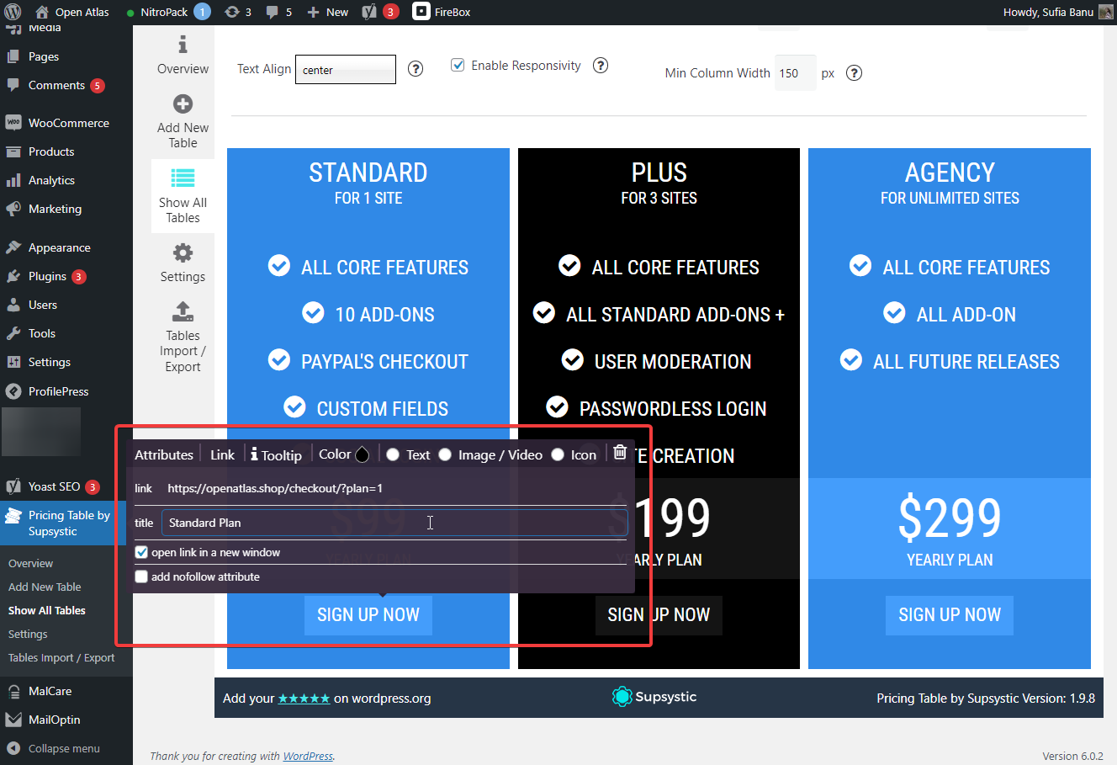Open Attributes tab in popup toolbar

164,454
